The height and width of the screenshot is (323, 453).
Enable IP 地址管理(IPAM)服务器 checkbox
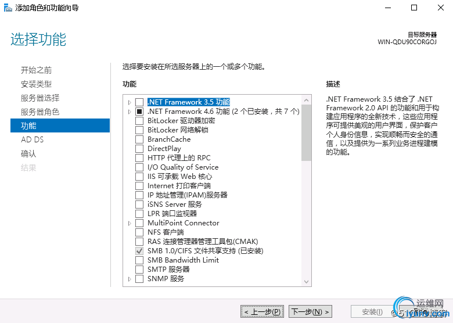tap(139, 195)
